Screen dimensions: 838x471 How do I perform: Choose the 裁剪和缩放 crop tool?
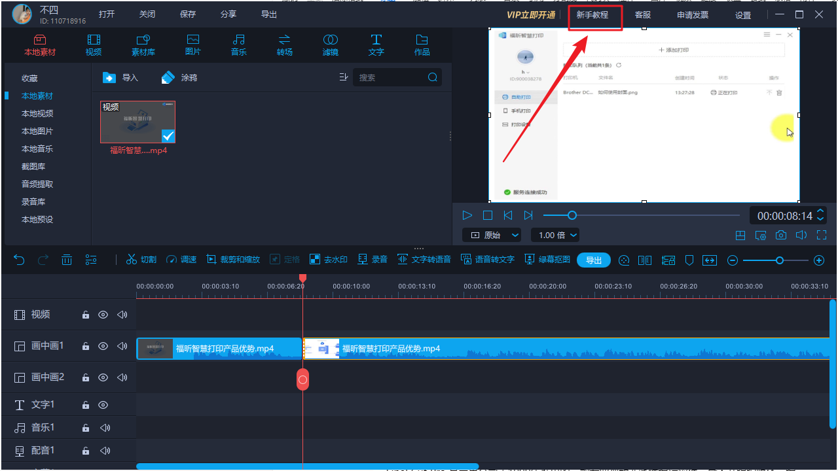pyautogui.click(x=233, y=260)
